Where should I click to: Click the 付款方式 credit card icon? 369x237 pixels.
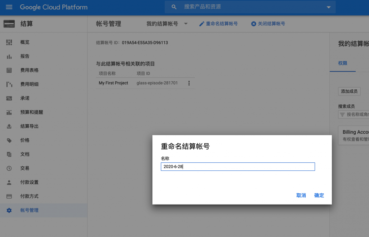(x=9, y=196)
